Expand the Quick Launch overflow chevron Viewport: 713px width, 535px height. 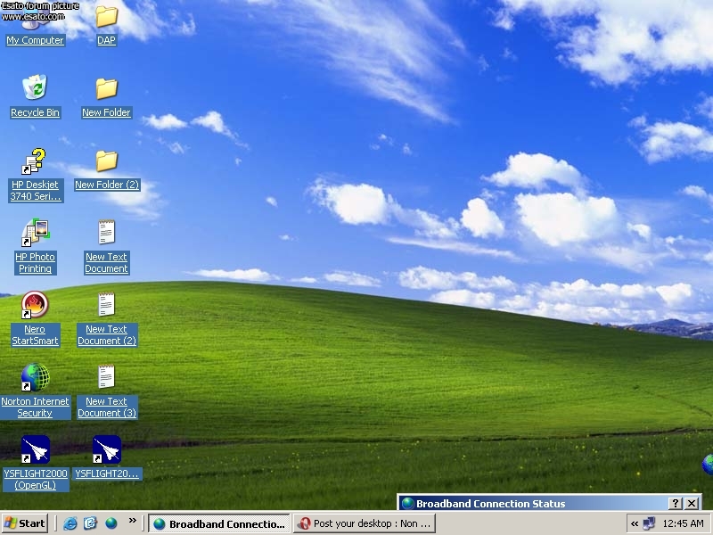point(132,521)
